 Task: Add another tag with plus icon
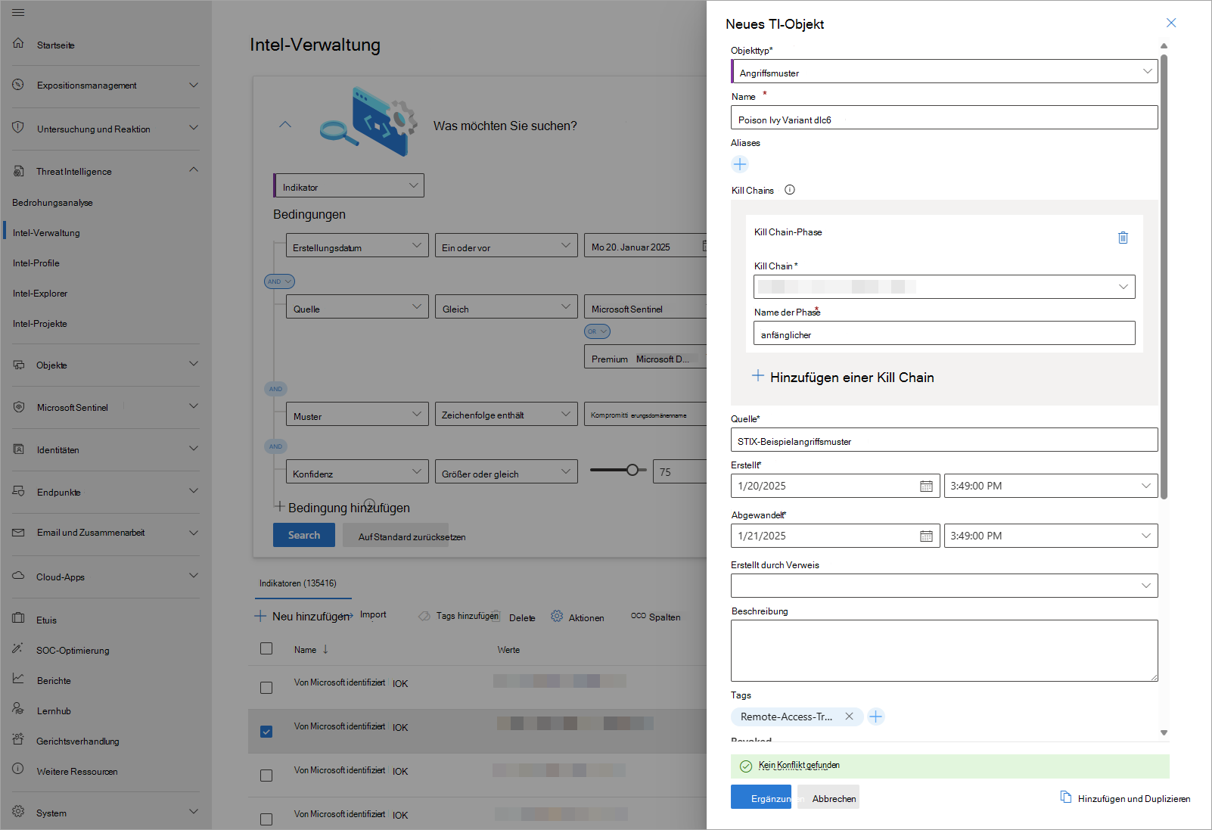876,717
